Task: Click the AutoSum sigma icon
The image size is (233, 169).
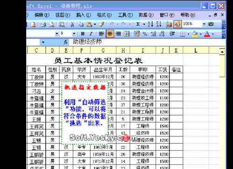Action: (x=138, y=24)
